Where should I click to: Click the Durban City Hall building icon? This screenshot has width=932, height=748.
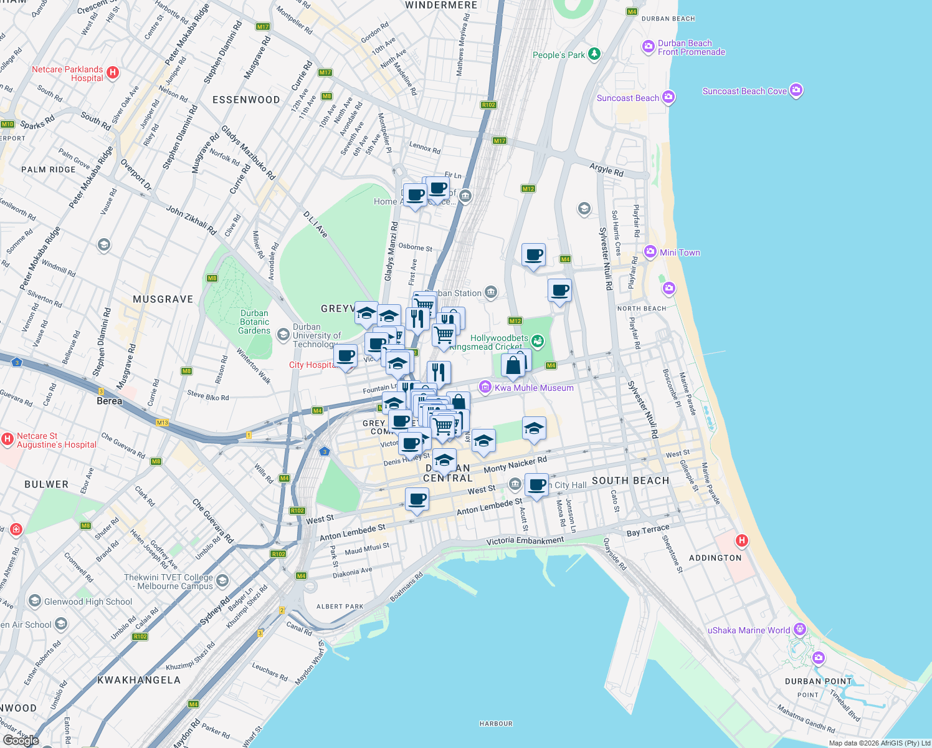(515, 482)
